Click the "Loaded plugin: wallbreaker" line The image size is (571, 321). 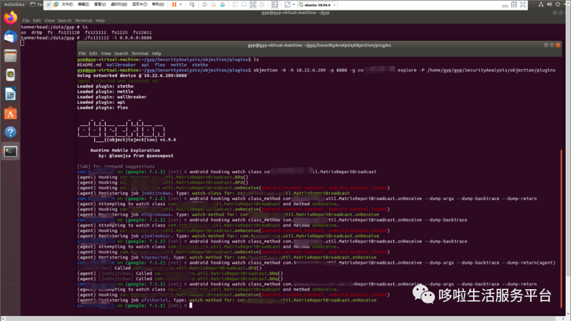(x=112, y=97)
